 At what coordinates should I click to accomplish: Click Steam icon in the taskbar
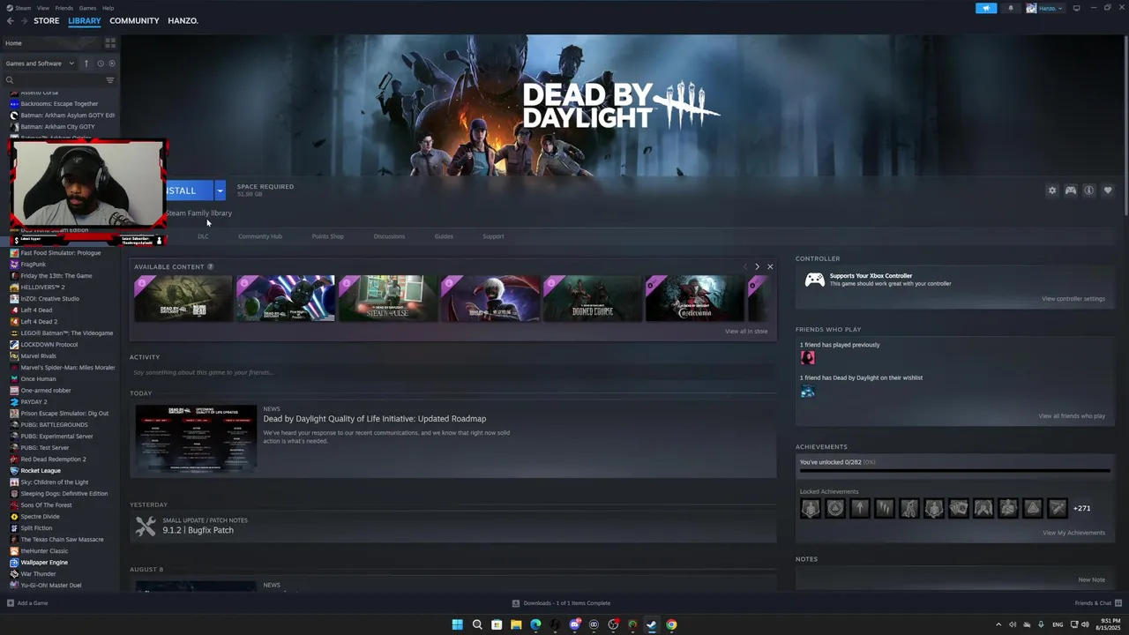coord(652,624)
